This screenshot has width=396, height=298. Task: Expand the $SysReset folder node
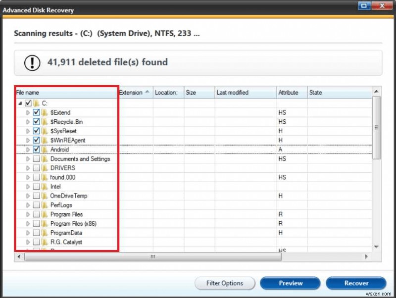pos(28,131)
